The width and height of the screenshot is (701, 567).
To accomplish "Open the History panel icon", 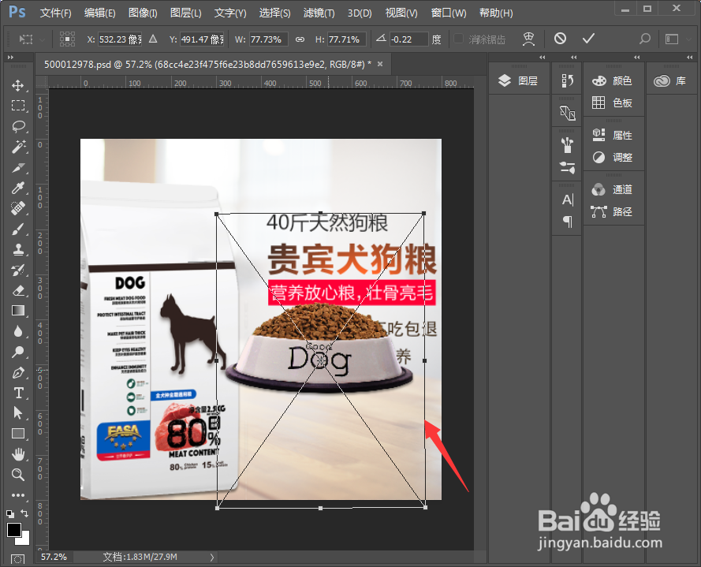I will click(567, 81).
